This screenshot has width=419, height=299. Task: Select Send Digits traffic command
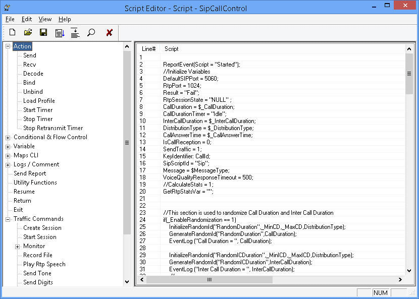(38, 282)
